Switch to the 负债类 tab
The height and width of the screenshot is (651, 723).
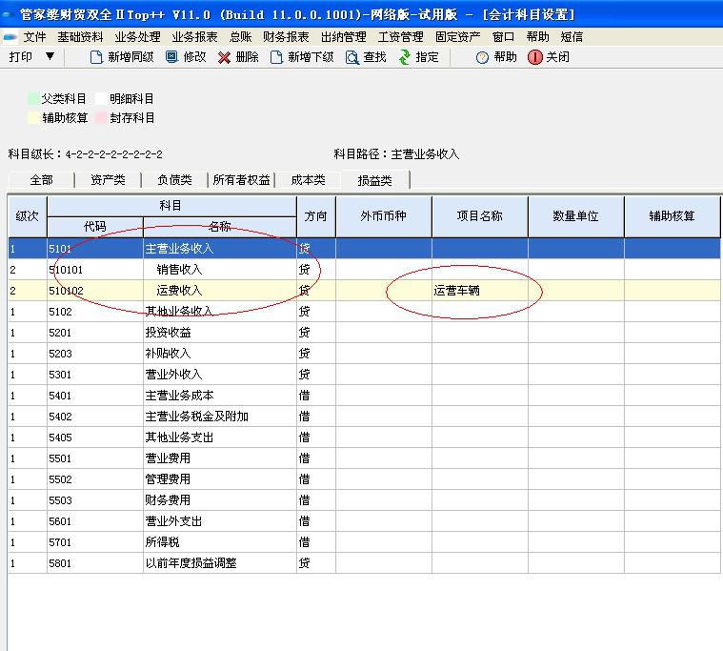(x=174, y=180)
